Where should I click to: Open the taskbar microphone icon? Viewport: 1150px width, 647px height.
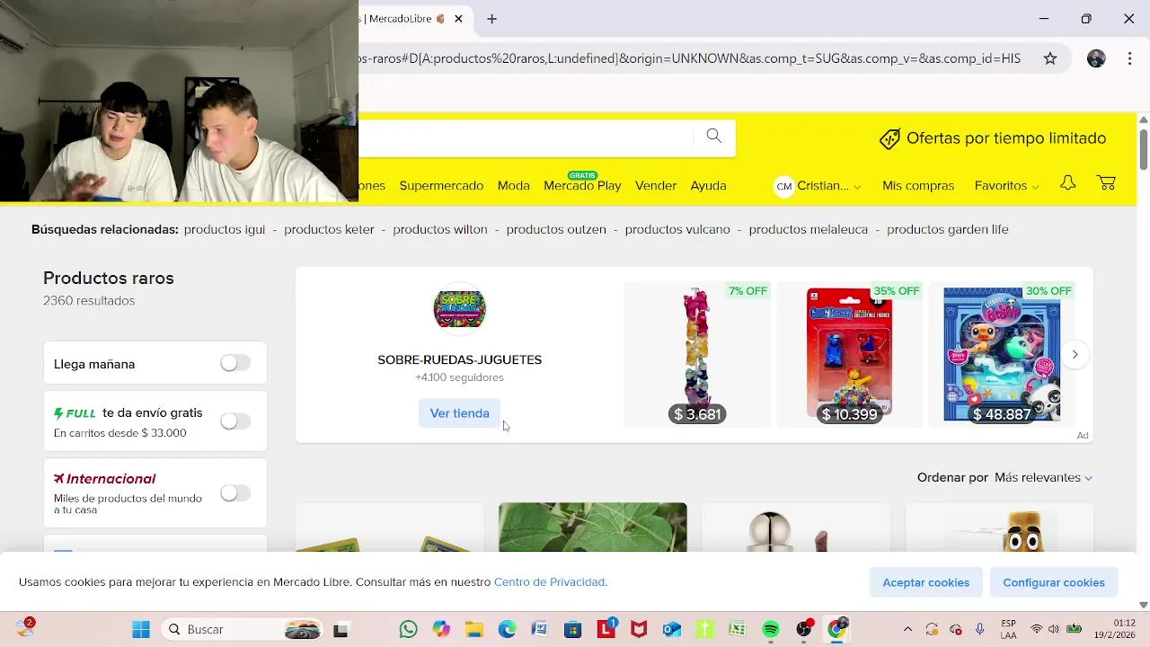click(x=980, y=629)
